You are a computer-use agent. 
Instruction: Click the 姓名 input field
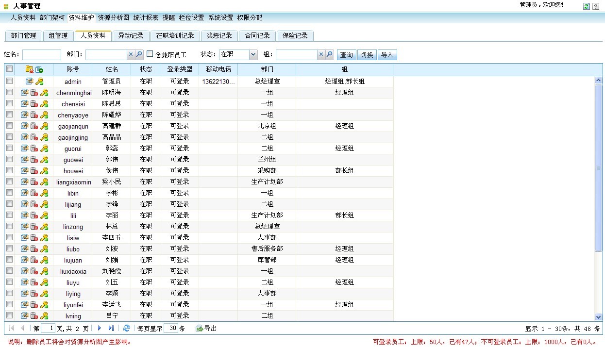tap(42, 54)
